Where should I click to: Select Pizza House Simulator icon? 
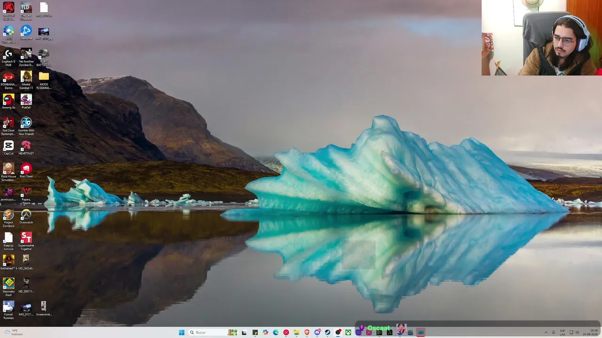[x=8, y=172]
